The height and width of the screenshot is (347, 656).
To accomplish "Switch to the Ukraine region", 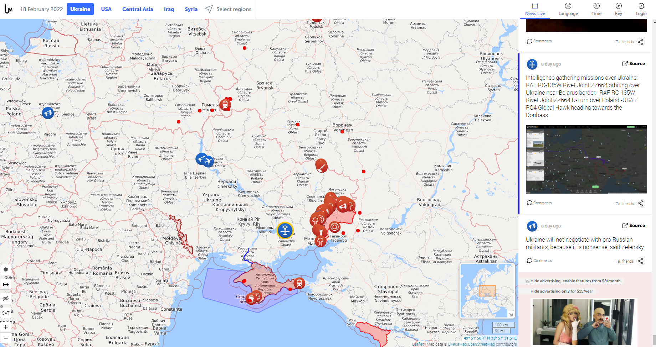I will point(80,9).
